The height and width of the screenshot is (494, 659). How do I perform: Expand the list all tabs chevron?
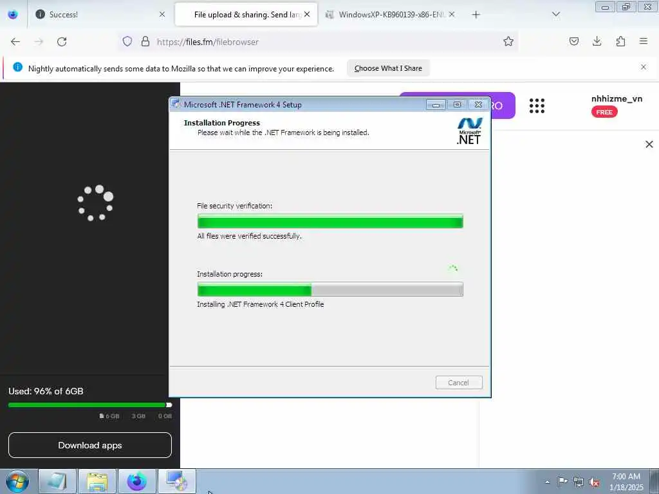click(555, 15)
